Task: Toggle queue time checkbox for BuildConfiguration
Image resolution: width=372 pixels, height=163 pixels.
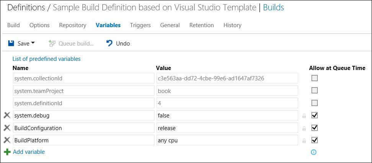Action: point(315,128)
